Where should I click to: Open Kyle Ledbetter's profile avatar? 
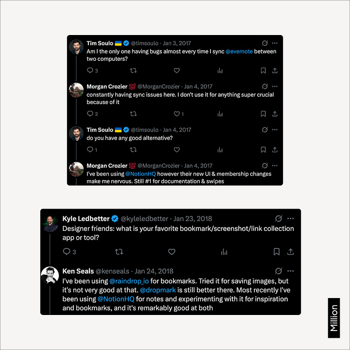[50, 224]
